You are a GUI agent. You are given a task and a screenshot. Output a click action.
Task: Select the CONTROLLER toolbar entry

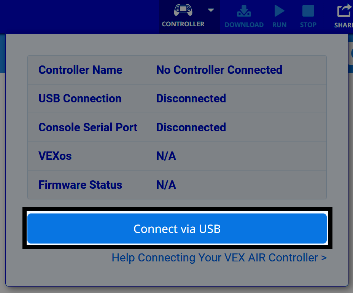183,24
